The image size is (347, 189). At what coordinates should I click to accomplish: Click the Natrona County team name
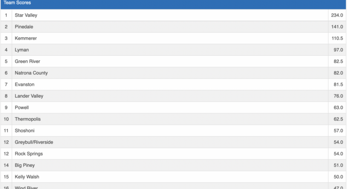[x=31, y=73]
